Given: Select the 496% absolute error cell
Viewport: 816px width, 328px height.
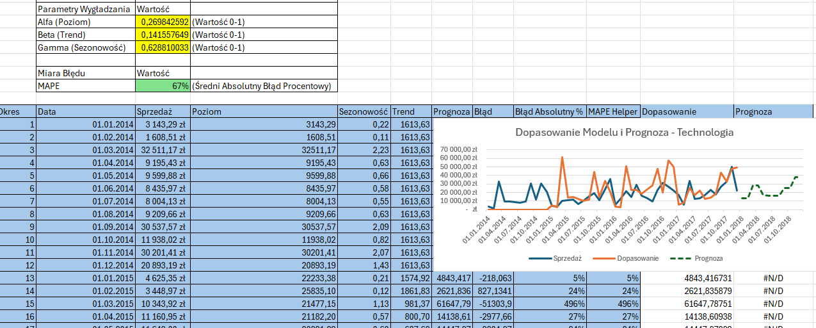Looking at the screenshot, I should point(549,304).
